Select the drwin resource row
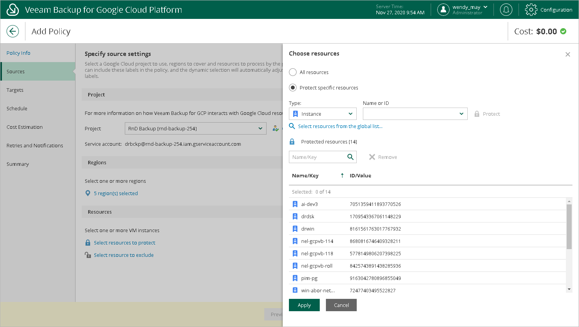Image resolution: width=579 pixels, height=327 pixels. point(427,229)
